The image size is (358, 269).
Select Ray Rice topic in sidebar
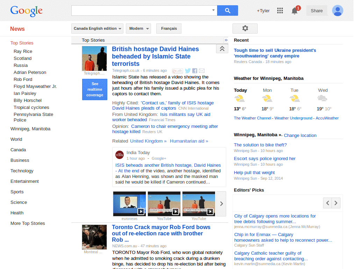(23, 51)
